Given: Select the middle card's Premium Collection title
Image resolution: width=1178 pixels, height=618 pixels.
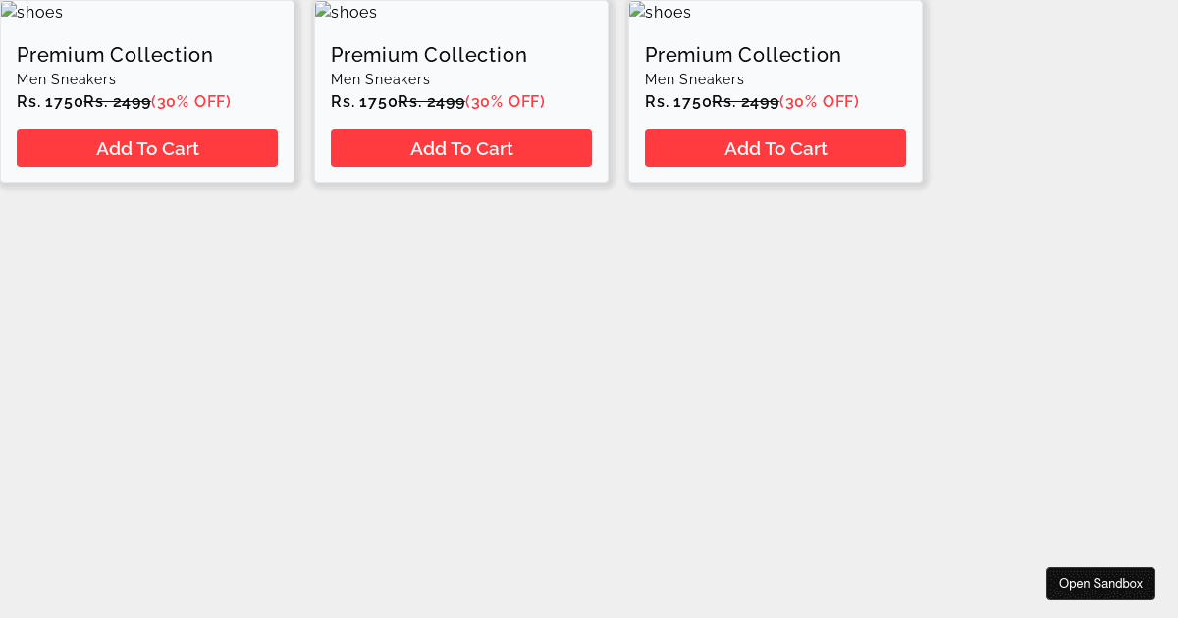Looking at the screenshot, I should tap(429, 55).
